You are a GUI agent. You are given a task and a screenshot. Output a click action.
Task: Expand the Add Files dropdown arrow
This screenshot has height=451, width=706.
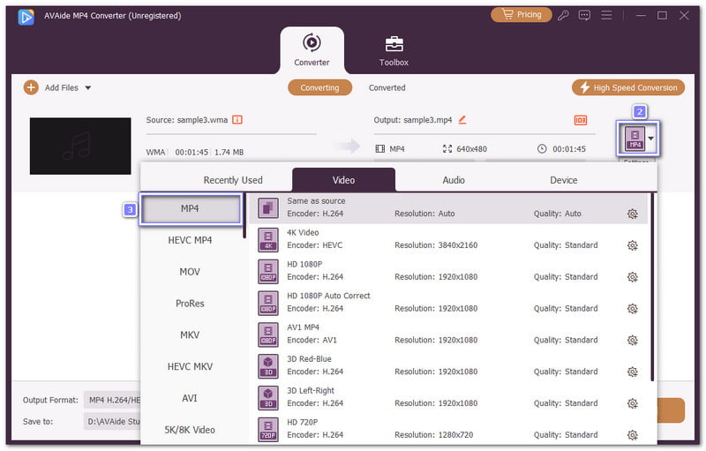[x=88, y=88]
